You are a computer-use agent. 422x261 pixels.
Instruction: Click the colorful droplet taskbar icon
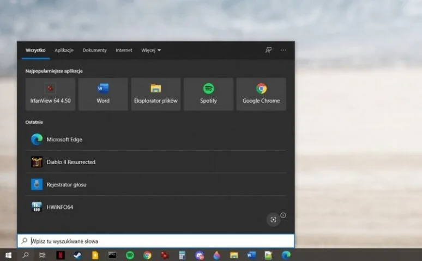point(216,255)
